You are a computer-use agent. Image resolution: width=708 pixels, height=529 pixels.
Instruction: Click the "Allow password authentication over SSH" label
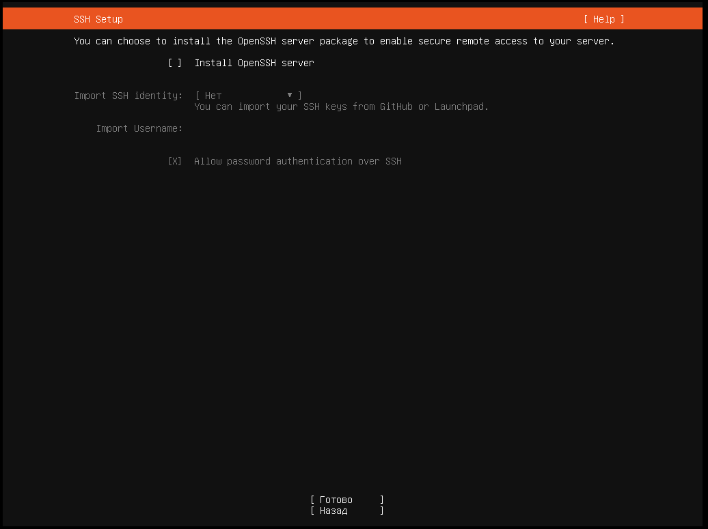(297, 161)
